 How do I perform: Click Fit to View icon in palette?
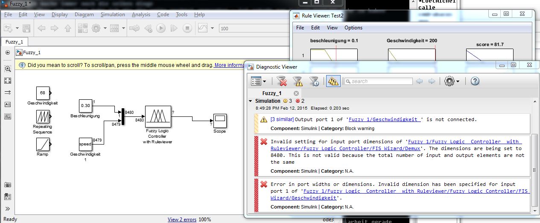[8, 81]
